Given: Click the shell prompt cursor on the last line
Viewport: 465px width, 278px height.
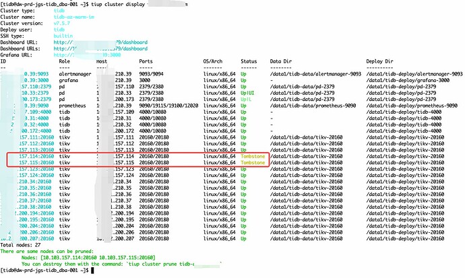Looking at the screenshot, I should (92, 271).
